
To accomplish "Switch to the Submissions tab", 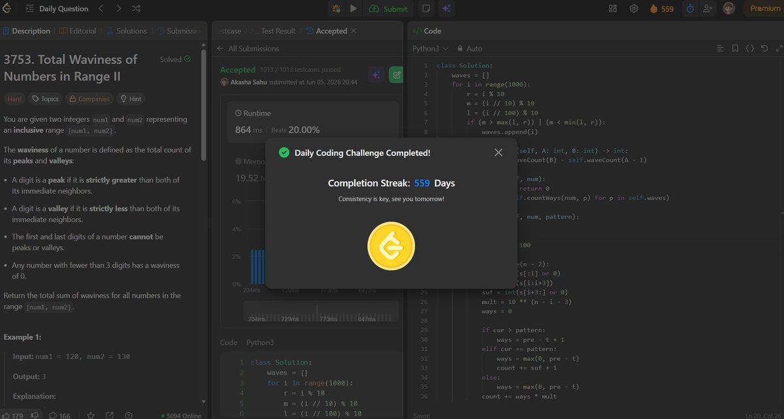I will (x=178, y=31).
